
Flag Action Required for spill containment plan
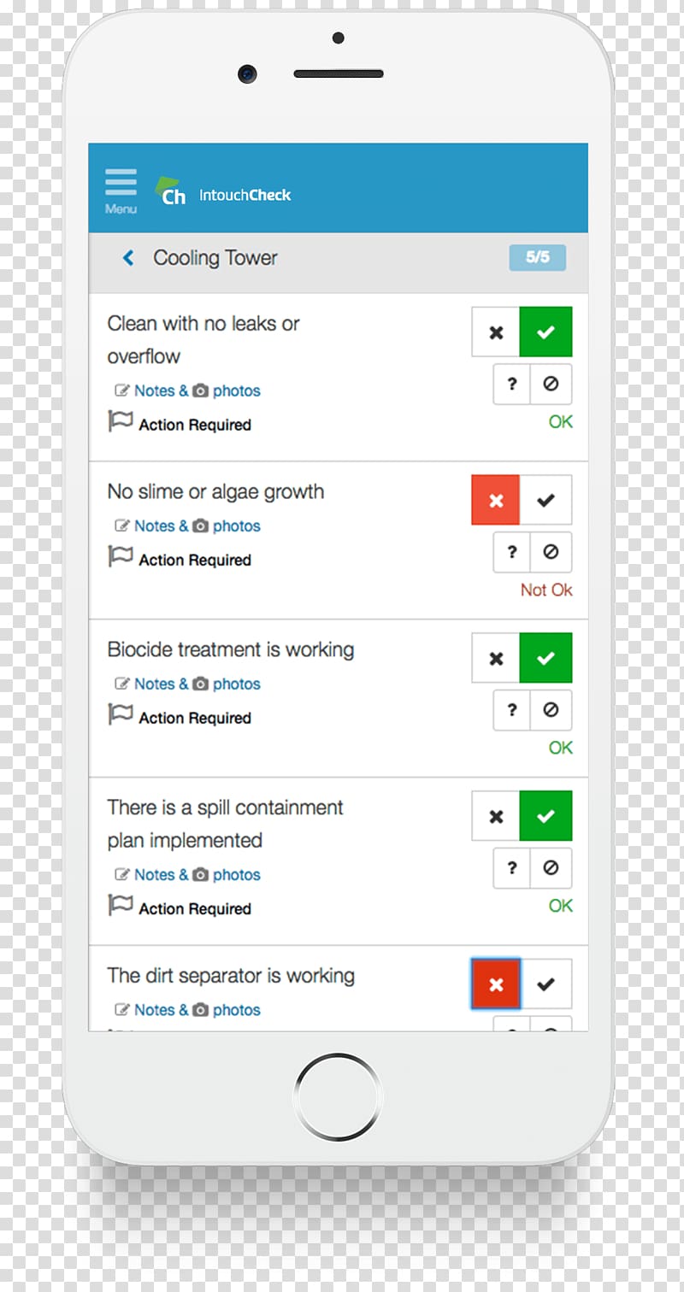[x=180, y=907]
